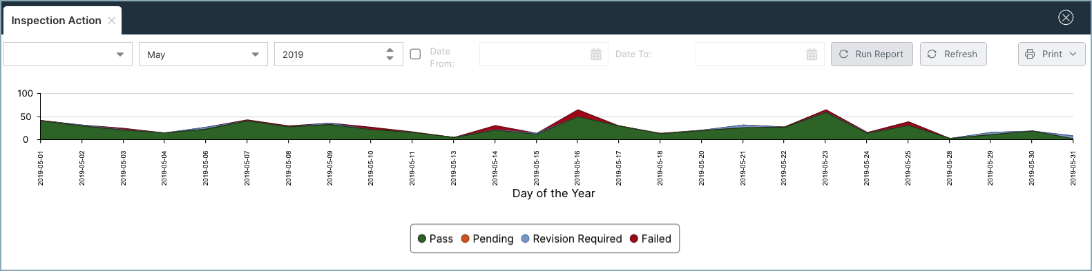Screen dimensions: 1092x271
Task: Click into the Date To input field
Action: coord(749,54)
